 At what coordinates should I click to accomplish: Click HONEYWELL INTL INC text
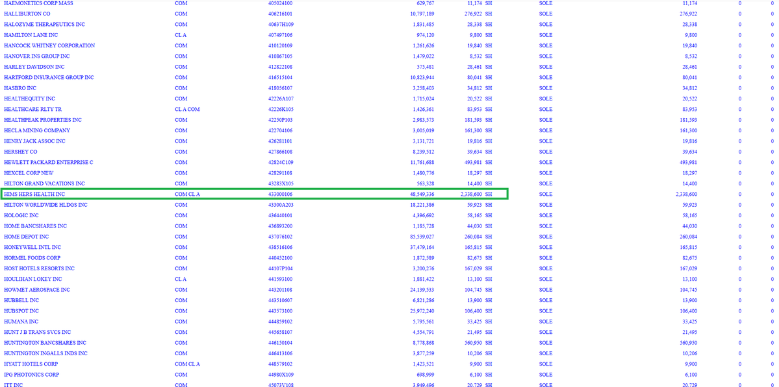pyautogui.click(x=32, y=247)
